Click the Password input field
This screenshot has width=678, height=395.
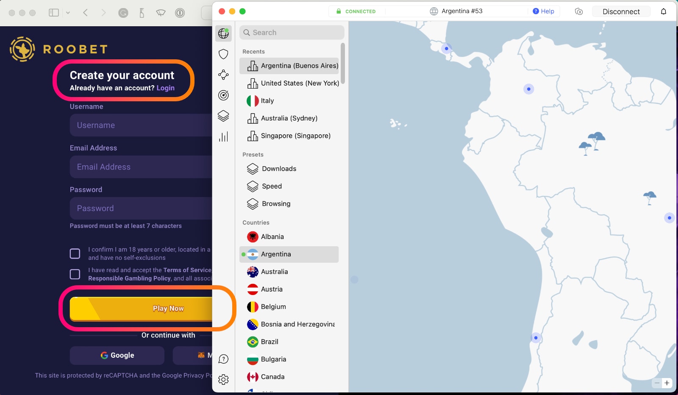[x=141, y=209]
